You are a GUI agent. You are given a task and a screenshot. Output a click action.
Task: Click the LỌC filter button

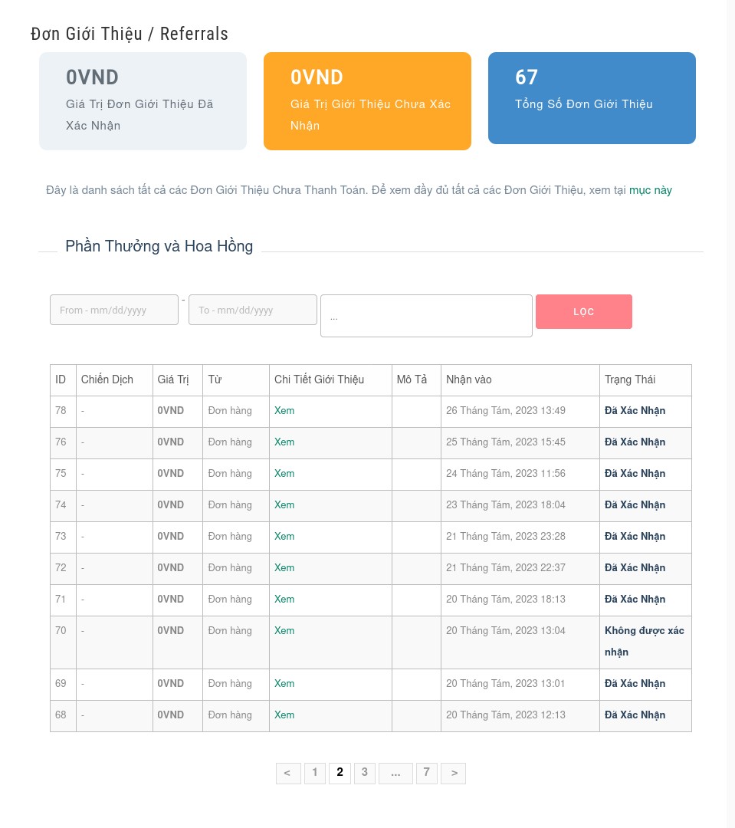583,312
